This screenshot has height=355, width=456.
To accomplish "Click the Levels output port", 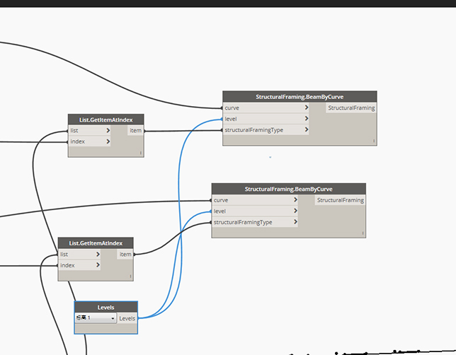I will click(x=127, y=318).
